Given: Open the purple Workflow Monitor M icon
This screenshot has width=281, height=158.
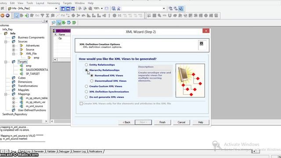Looking at the screenshot, I should (x=7, y=16).
